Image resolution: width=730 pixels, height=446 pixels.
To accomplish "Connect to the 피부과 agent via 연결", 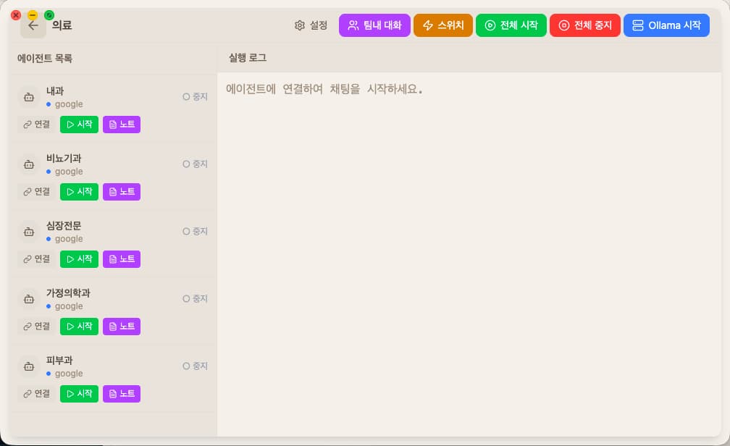I will click(36, 394).
